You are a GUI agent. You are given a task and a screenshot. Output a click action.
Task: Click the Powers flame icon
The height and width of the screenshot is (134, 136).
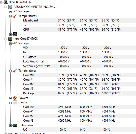(x=15, y=98)
